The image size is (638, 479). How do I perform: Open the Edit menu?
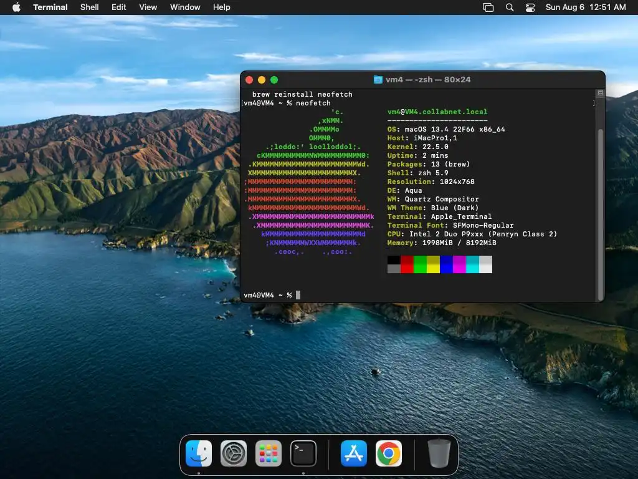119,7
